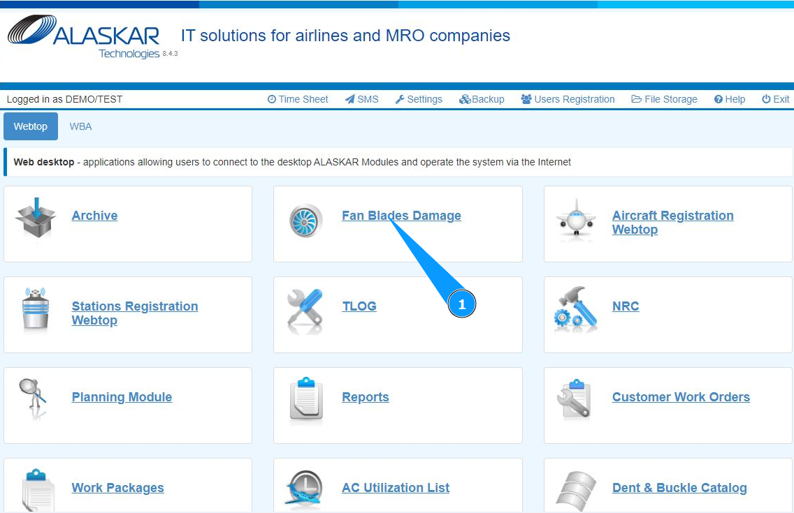This screenshot has height=513, width=794.
Task: Switch to the WBA tab
Action: pyautogui.click(x=80, y=126)
